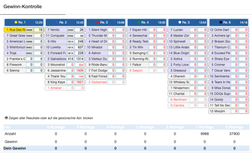Click scratched horse 2 Globemast

click(106, 82)
